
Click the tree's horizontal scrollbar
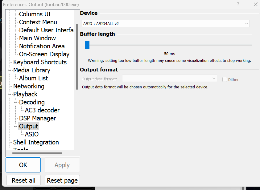click(x=37, y=153)
